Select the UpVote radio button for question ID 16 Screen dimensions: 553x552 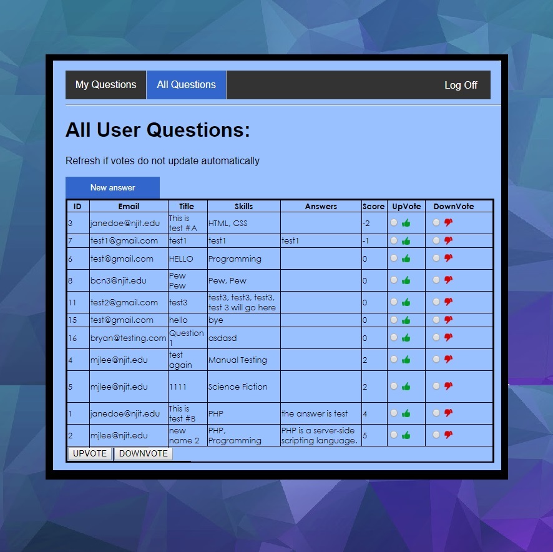(x=395, y=338)
